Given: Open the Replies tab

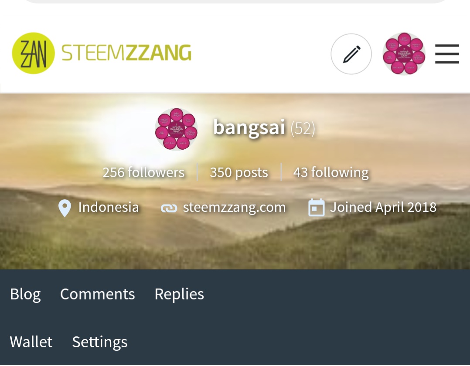Looking at the screenshot, I should pos(179,294).
